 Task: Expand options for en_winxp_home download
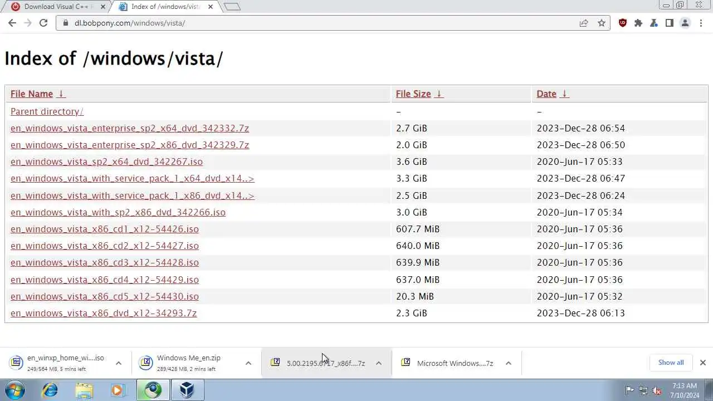point(119,363)
